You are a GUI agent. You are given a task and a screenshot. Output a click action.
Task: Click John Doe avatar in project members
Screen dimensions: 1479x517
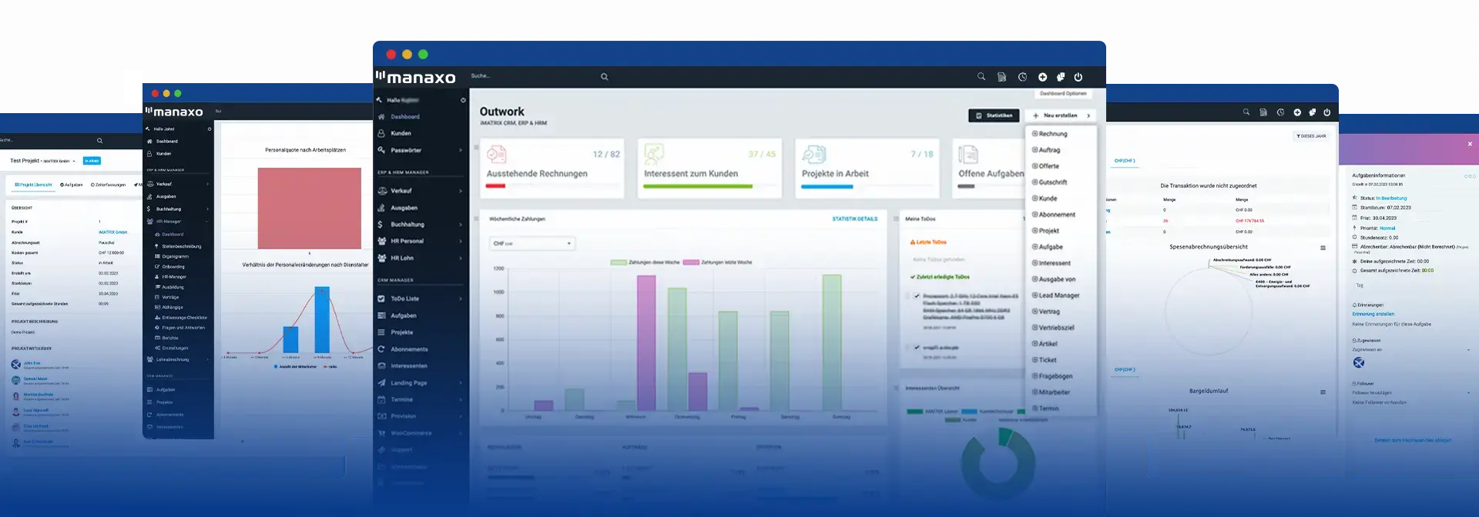tap(16, 365)
